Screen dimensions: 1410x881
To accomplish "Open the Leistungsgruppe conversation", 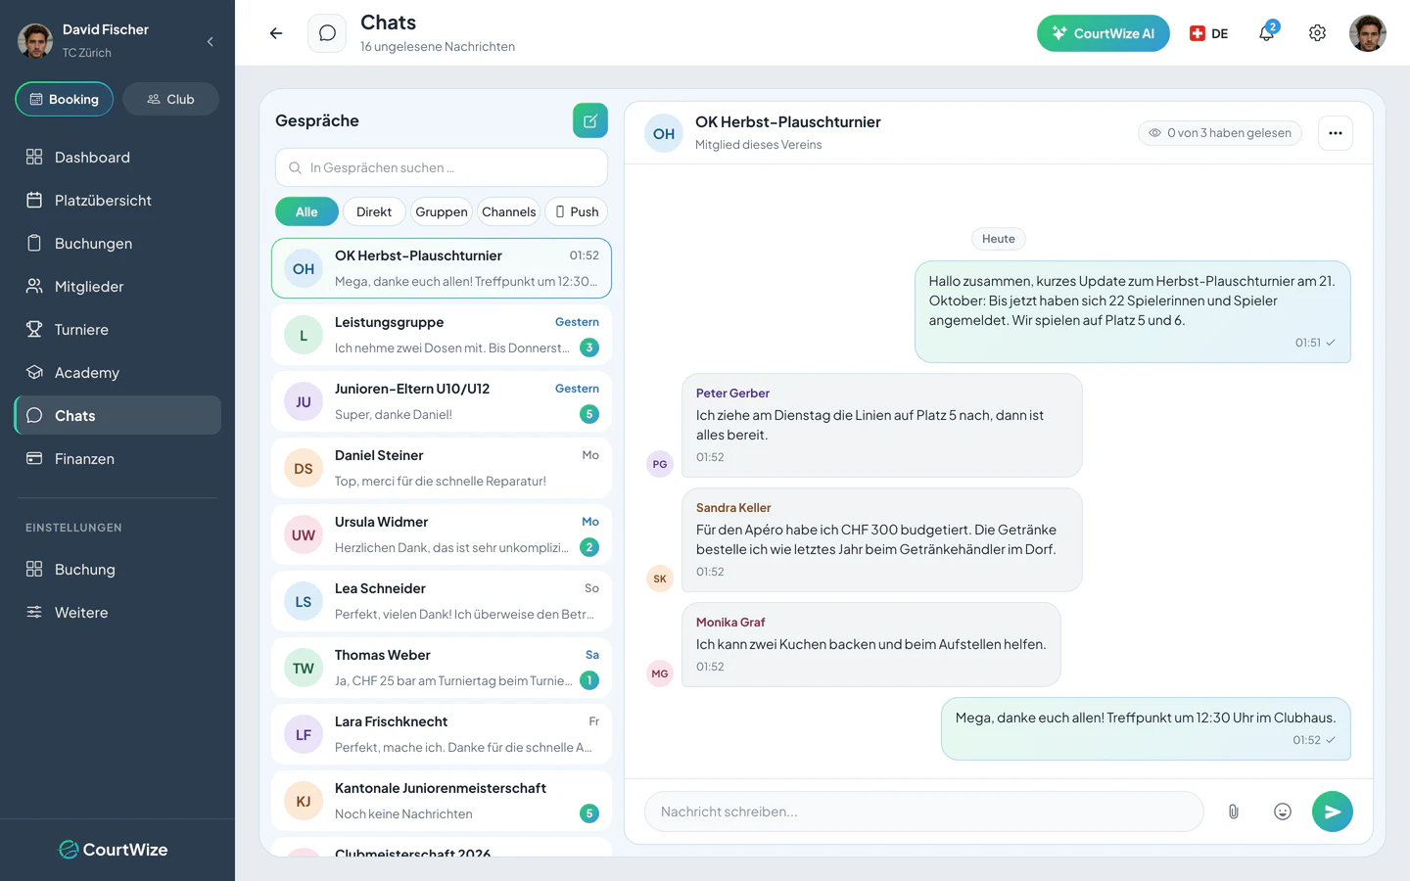I will point(442,335).
